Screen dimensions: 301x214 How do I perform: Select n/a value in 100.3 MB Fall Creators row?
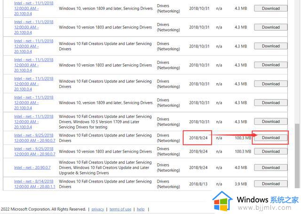coord(219,138)
